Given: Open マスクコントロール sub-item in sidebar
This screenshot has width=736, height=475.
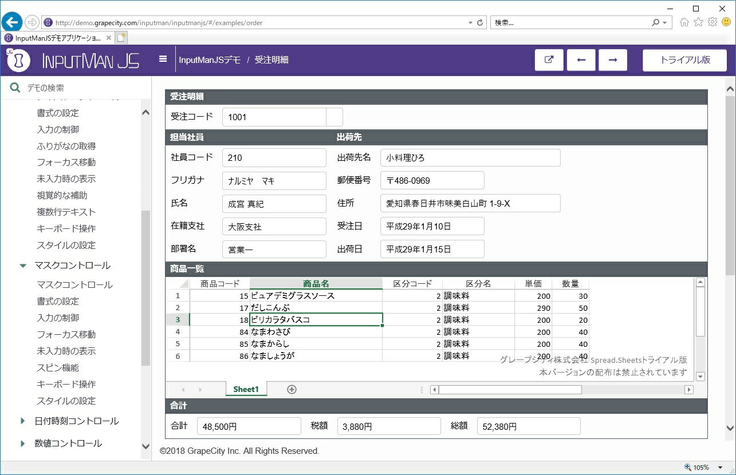Looking at the screenshot, I should click(x=74, y=284).
